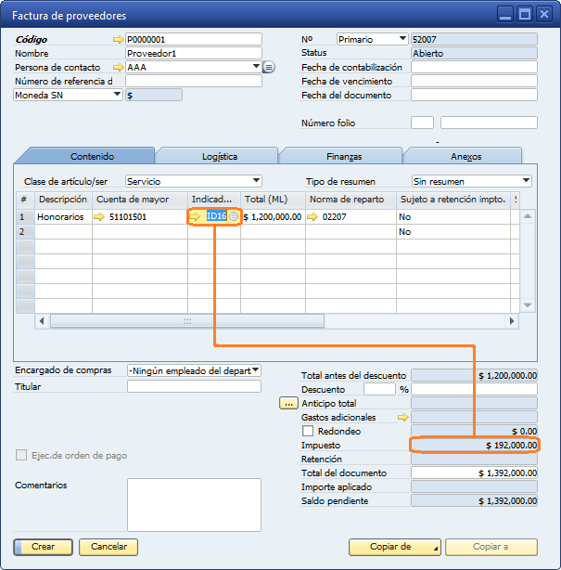Click the Persona de contacto link arrow

(118, 68)
